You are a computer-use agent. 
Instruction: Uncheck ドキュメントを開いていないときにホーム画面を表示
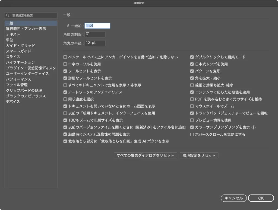click(65, 106)
